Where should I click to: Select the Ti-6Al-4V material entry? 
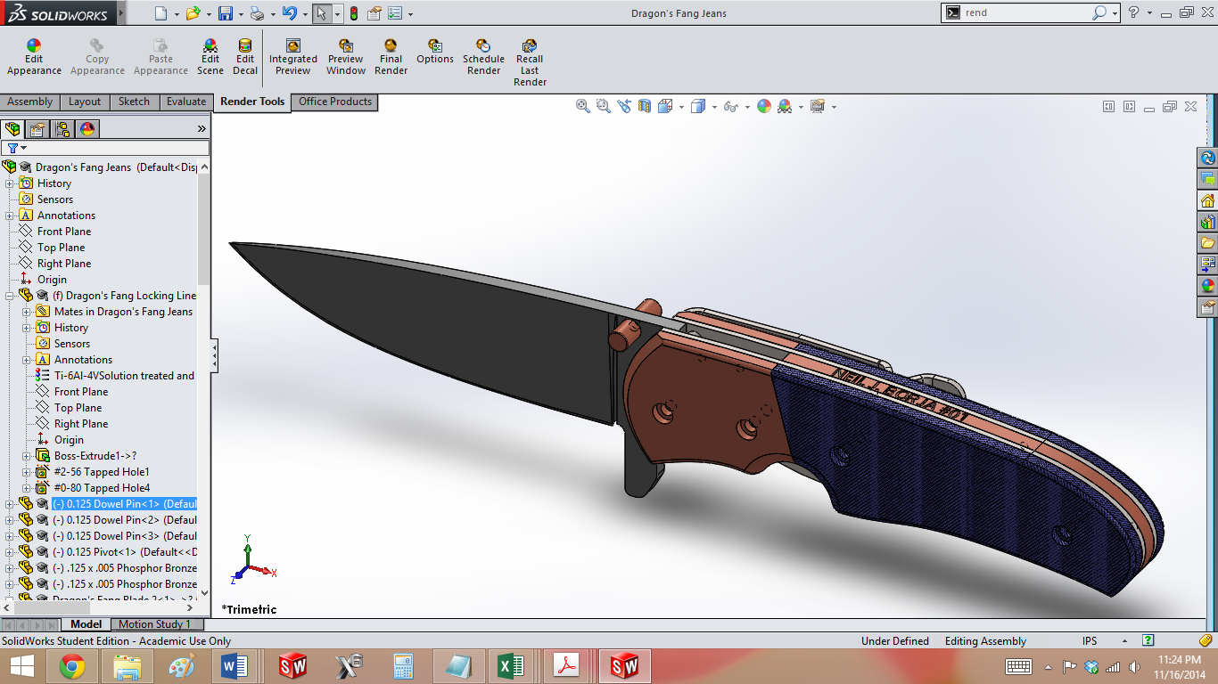click(124, 376)
